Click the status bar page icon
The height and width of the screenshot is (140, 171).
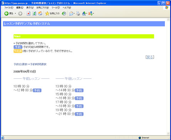[2, 137]
